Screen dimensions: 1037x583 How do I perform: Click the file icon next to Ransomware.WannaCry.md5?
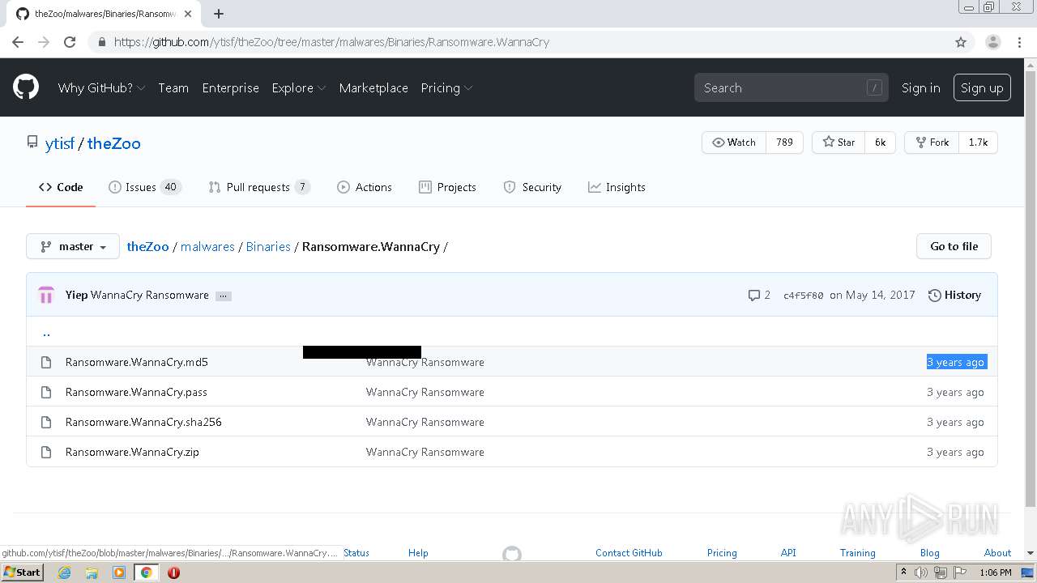pos(46,362)
